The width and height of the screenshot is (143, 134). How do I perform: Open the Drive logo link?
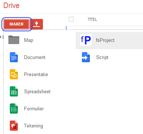pos(11,5)
